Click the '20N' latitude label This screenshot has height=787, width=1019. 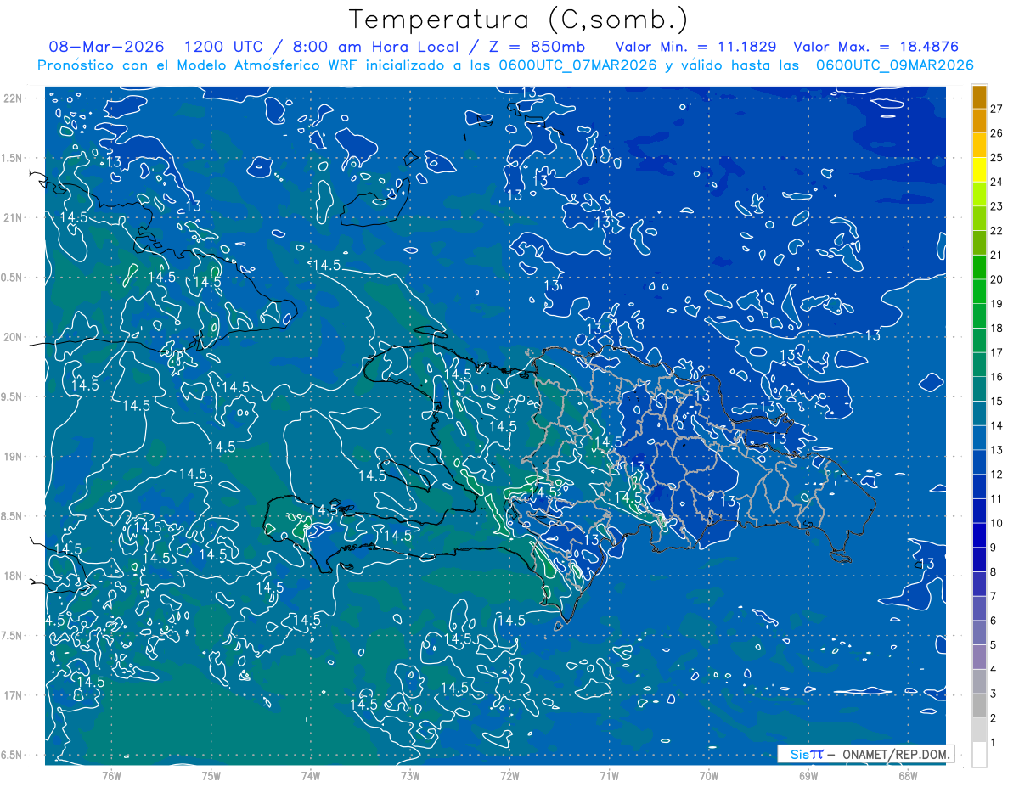(x=14, y=337)
